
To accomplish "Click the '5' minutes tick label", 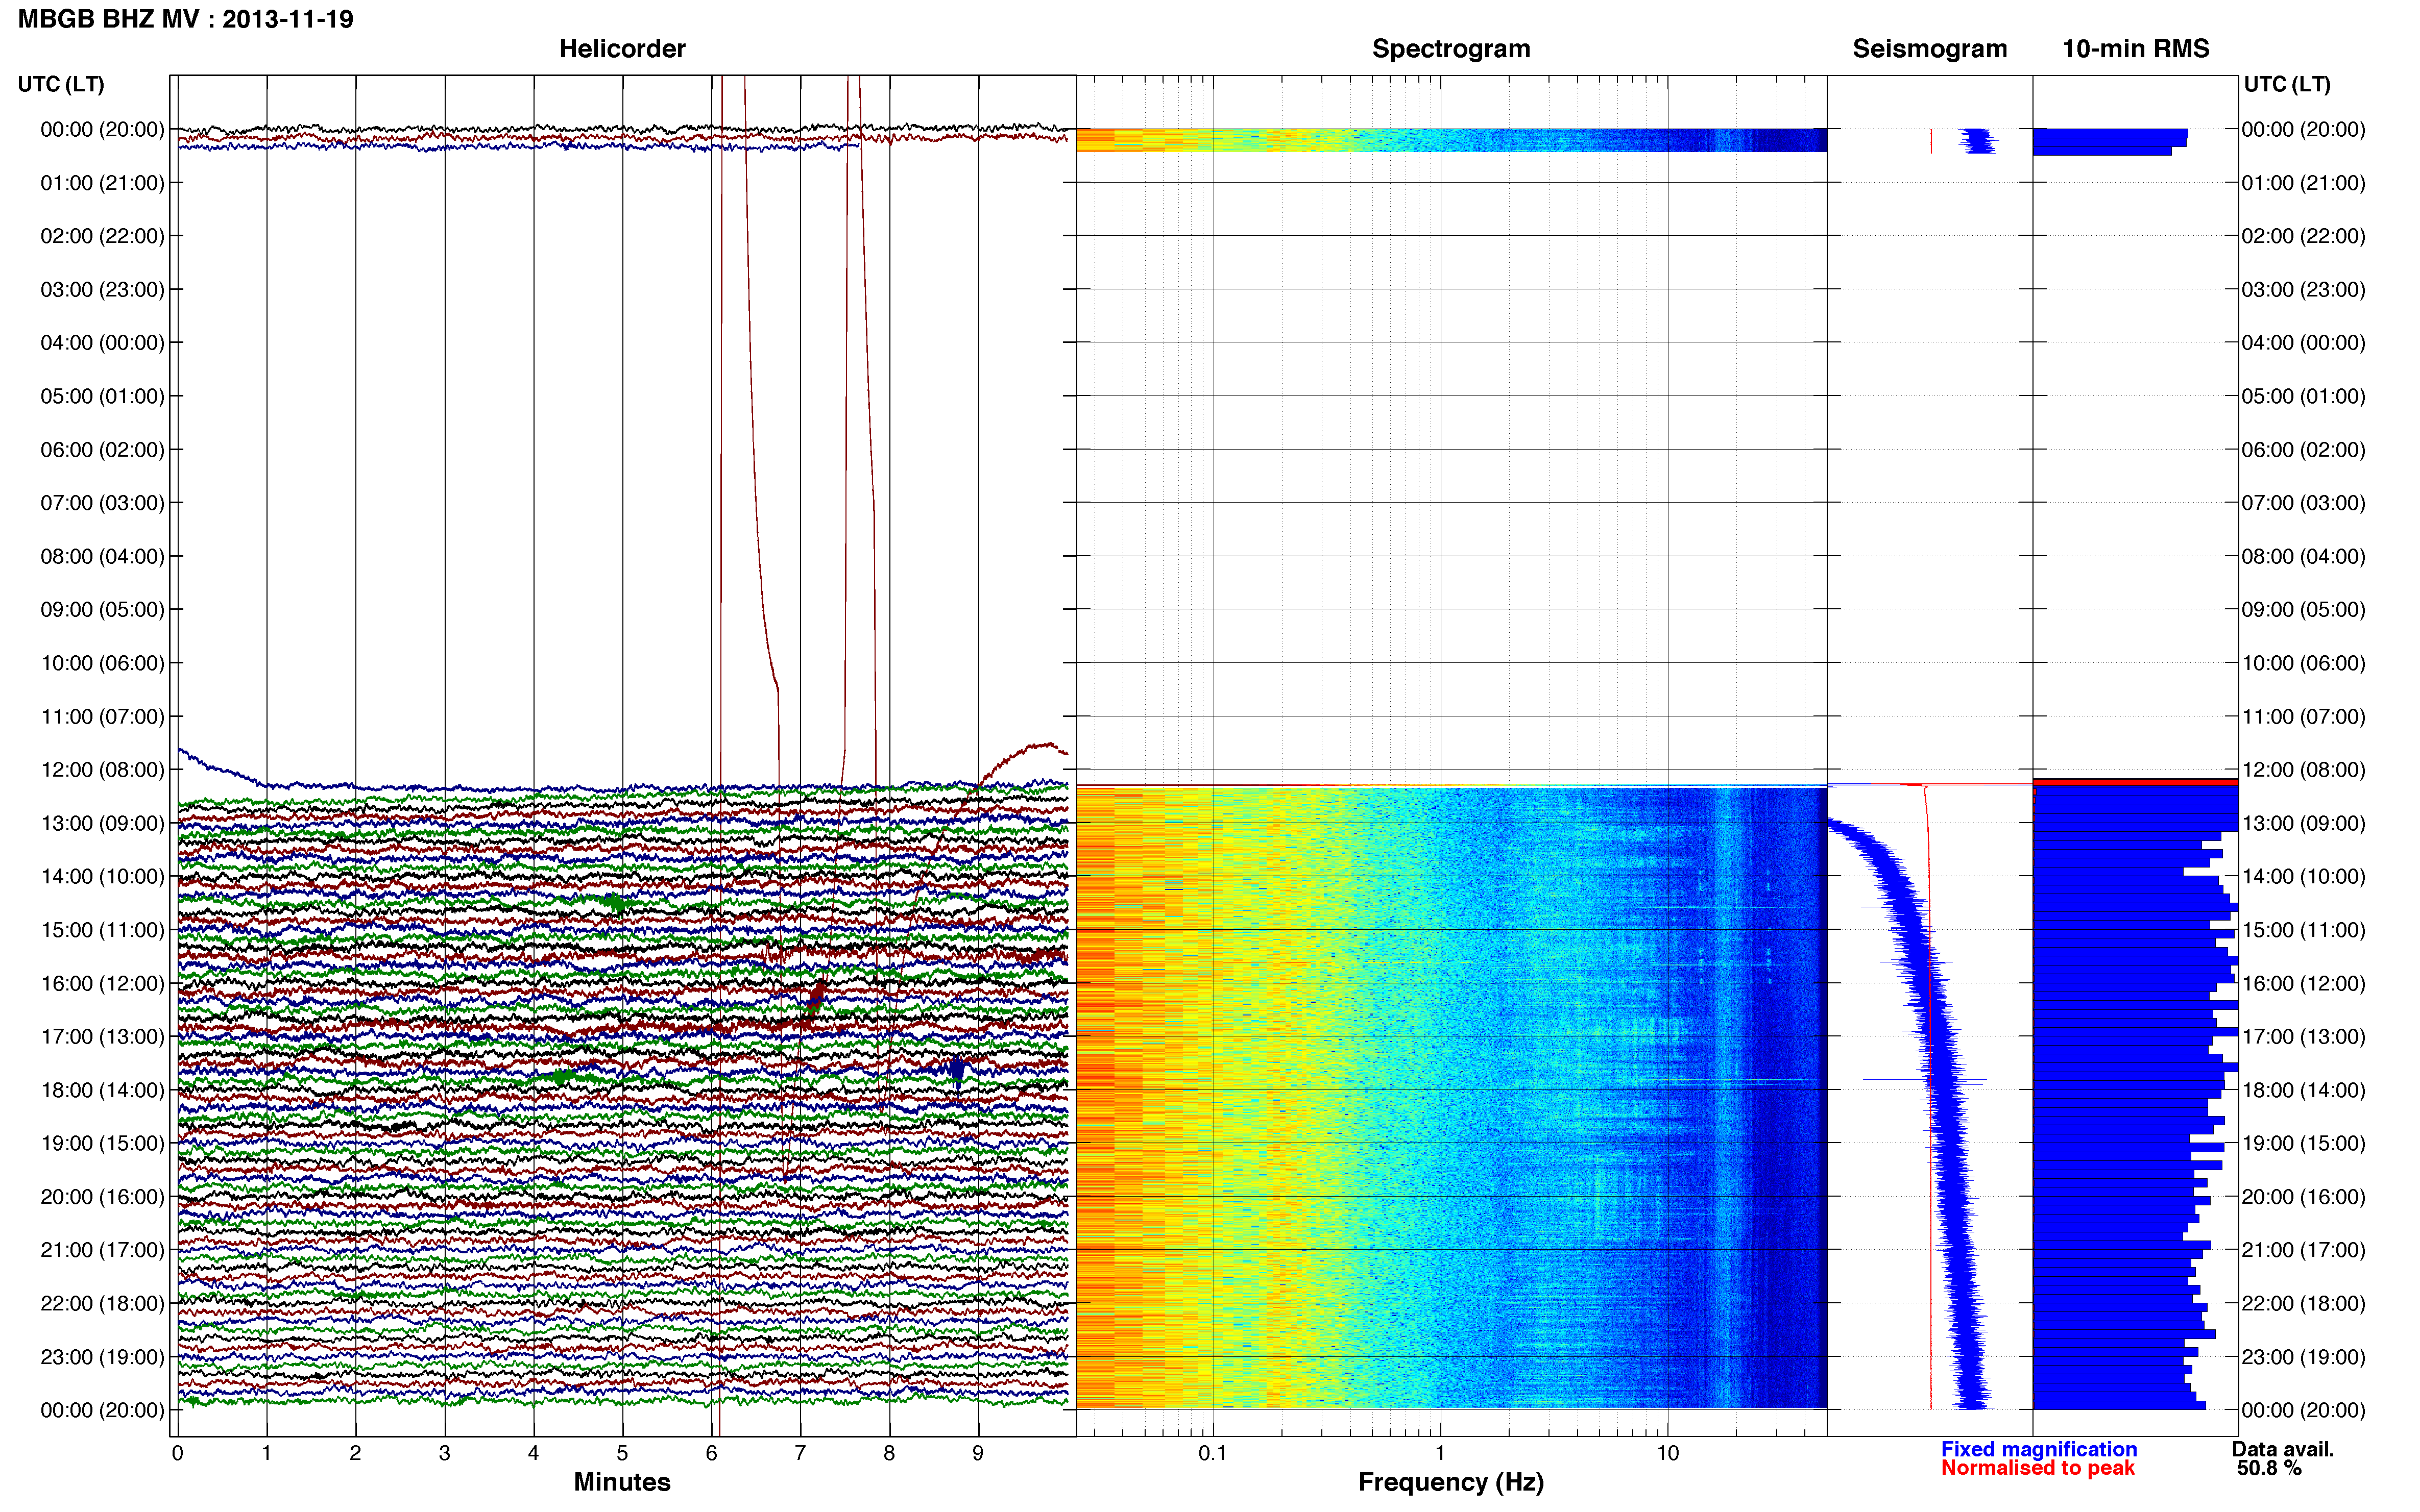I will click(622, 1453).
